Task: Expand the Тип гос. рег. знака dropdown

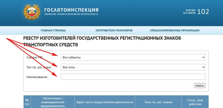Action: (133, 67)
